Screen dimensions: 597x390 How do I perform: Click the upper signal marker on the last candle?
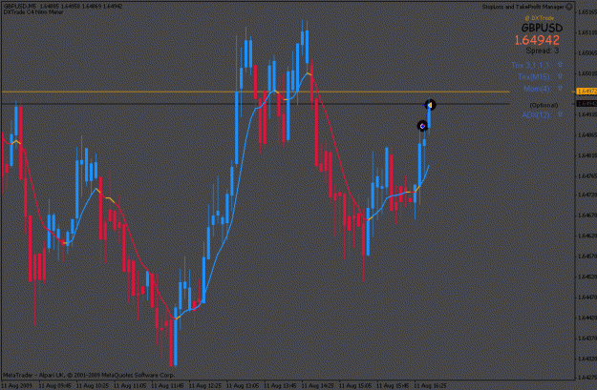point(430,105)
